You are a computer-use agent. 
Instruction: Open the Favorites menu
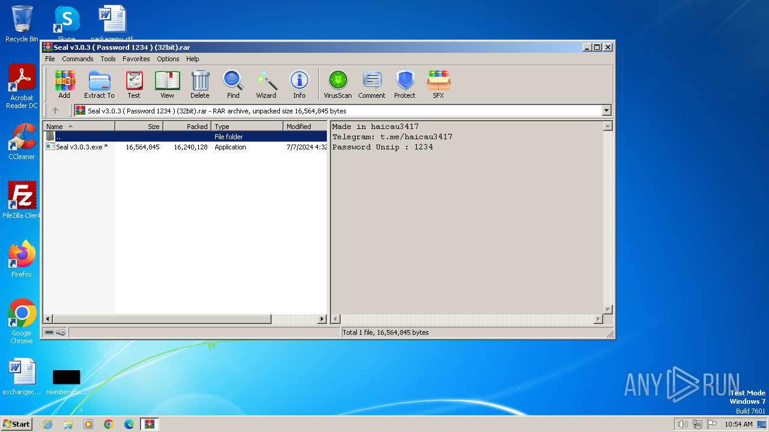136,59
